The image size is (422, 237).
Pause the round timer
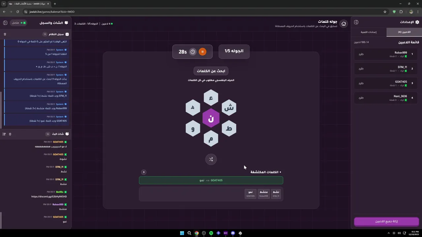pos(202,52)
